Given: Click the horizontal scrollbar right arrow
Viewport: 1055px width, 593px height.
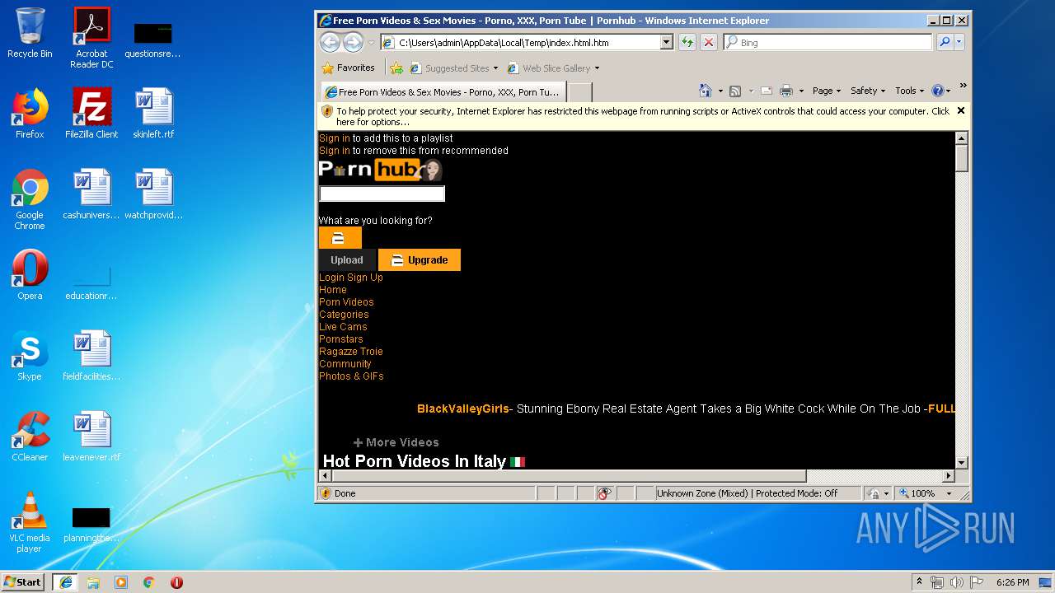Looking at the screenshot, I should [949, 475].
